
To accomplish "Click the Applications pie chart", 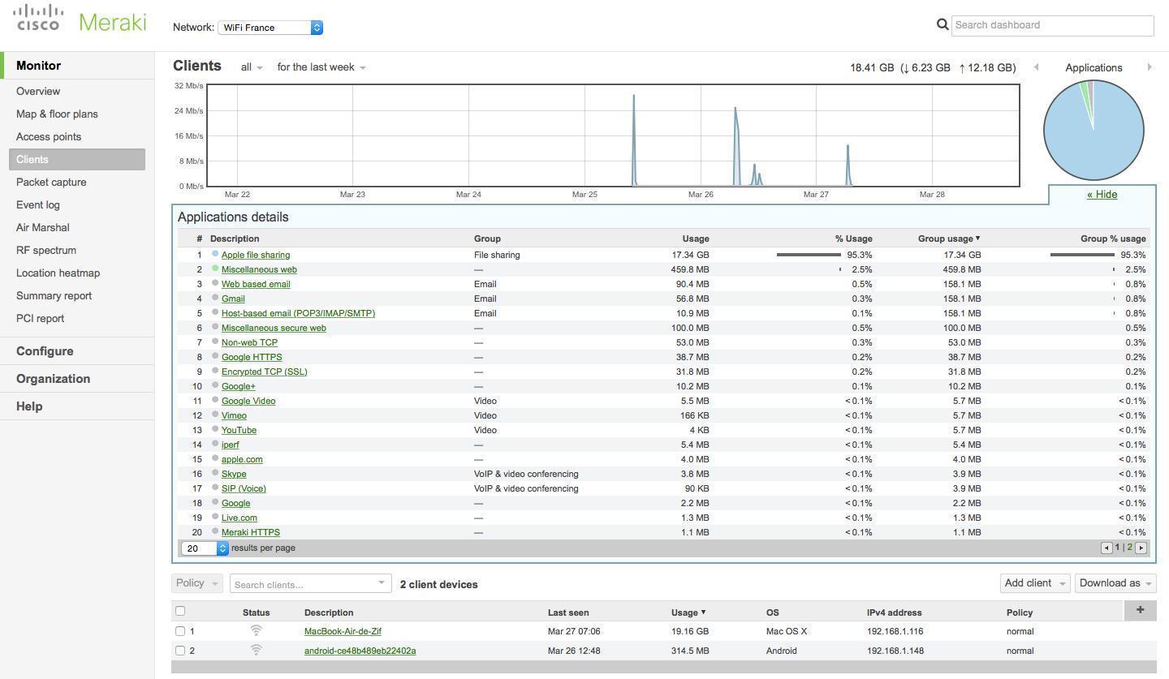I will [x=1094, y=130].
